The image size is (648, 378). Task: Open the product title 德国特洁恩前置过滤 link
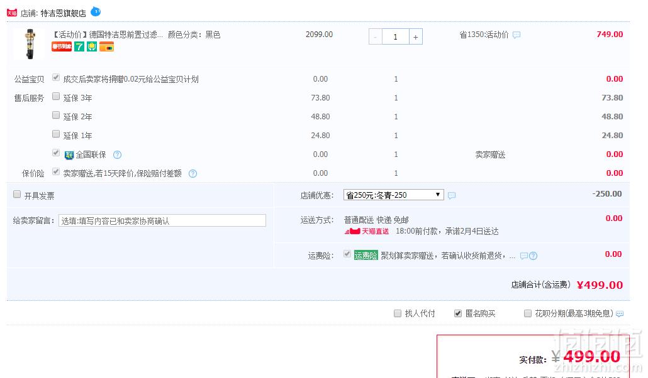point(108,35)
